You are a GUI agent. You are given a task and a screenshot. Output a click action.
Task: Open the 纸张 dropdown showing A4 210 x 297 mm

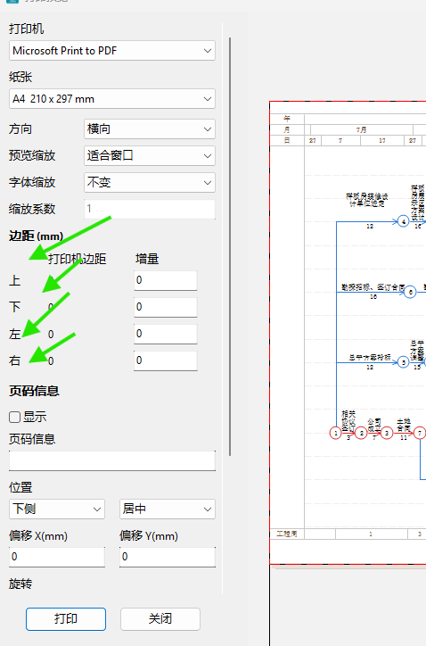[x=112, y=99]
